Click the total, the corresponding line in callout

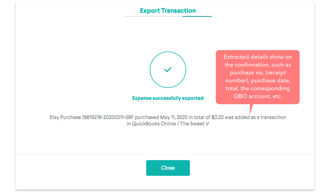258,88
